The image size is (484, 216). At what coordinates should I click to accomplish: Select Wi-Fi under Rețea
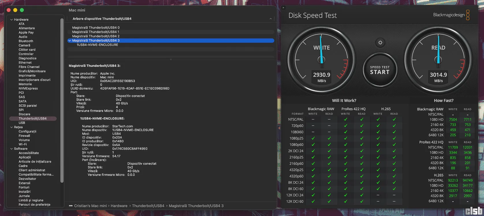(23, 144)
